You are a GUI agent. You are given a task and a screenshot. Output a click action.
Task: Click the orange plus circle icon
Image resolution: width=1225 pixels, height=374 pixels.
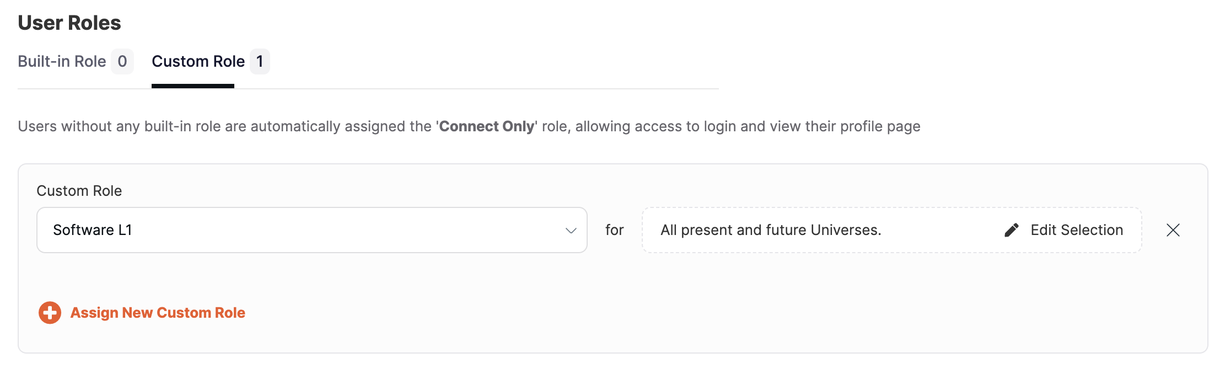click(50, 313)
